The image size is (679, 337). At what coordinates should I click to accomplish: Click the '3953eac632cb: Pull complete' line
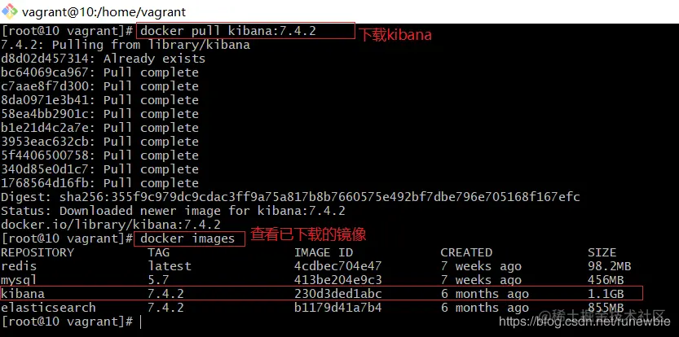(x=99, y=142)
